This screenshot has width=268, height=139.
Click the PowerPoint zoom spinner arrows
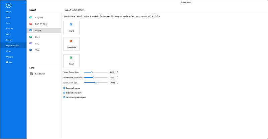pos(117,77)
